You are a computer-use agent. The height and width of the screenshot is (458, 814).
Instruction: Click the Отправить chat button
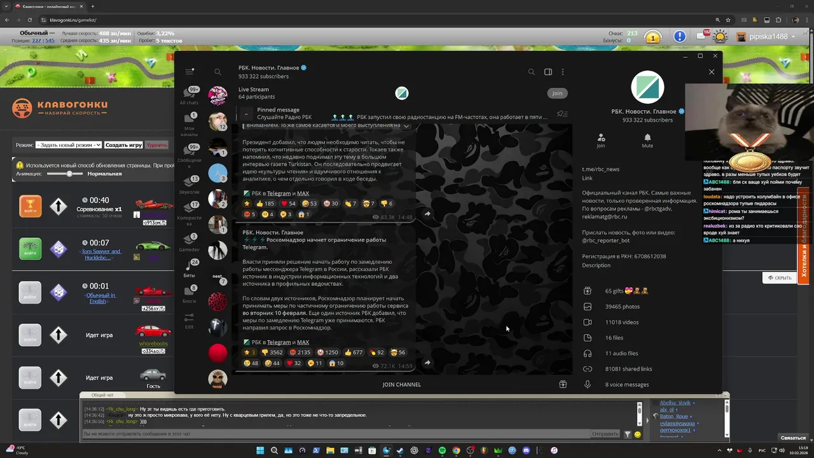(605, 434)
